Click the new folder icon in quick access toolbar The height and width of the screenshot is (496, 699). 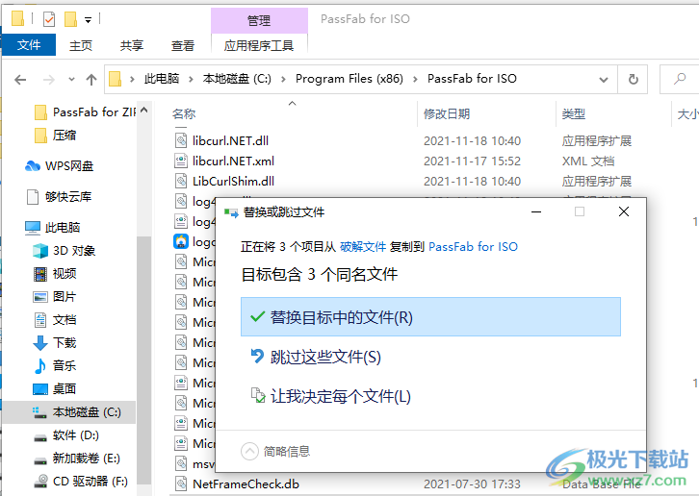click(70, 19)
